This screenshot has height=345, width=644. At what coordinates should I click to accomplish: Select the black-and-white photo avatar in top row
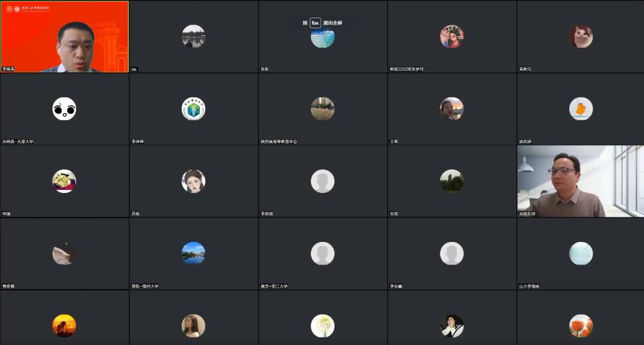pos(194,36)
